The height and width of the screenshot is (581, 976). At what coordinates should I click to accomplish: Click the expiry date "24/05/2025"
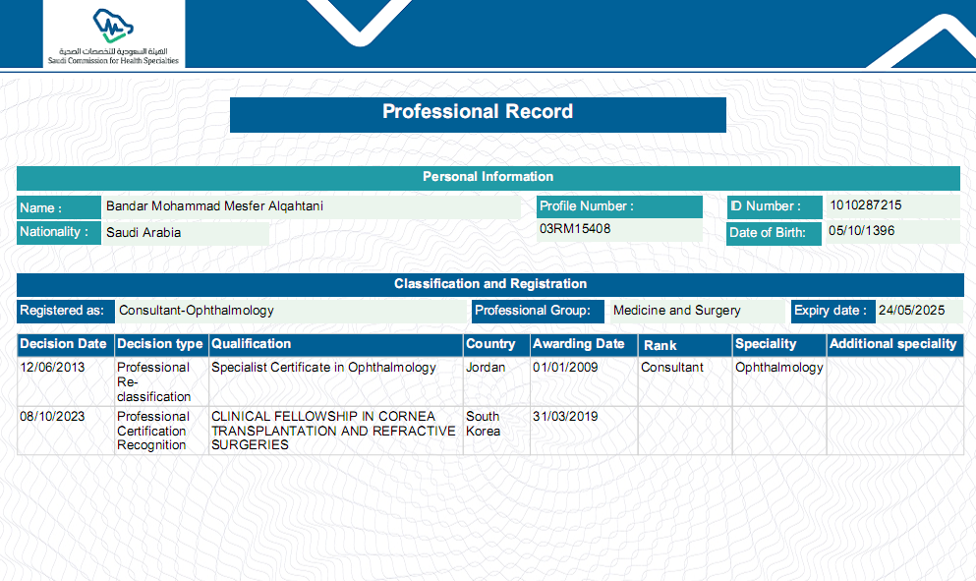(x=911, y=311)
